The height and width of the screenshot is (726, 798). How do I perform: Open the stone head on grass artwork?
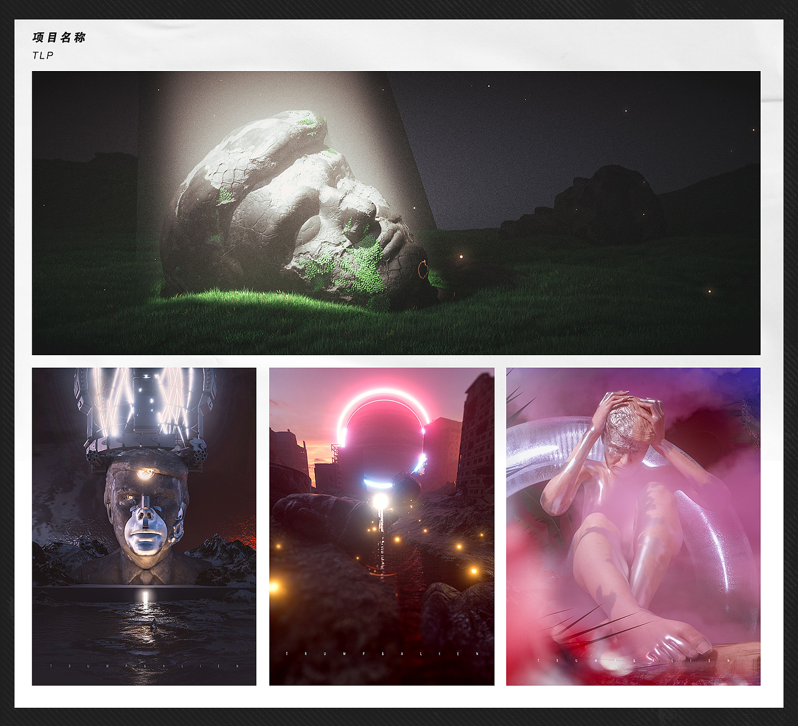pos(396,213)
